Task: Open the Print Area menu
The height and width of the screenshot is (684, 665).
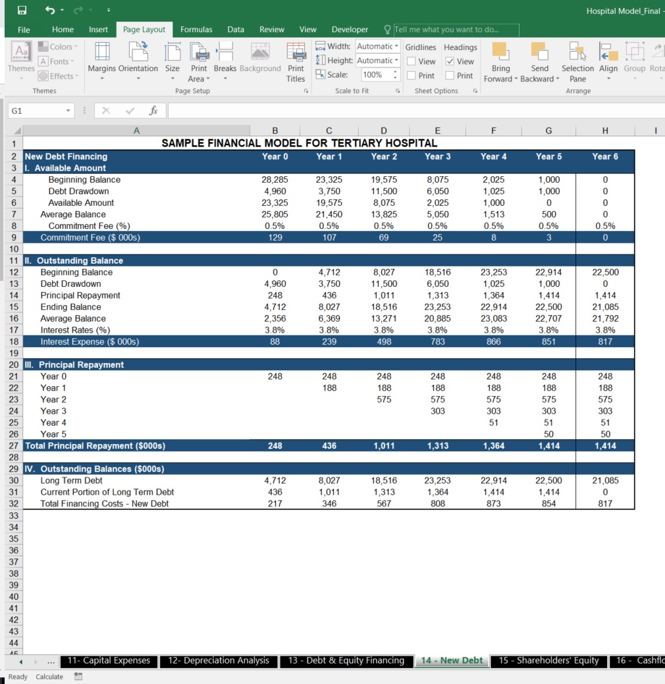Action: point(199,61)
